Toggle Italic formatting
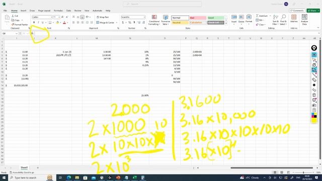 coord(38,22)
